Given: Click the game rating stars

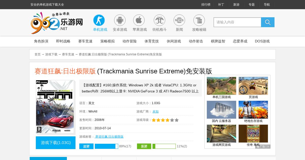Looking at the screenshot, I should (165, 120).
